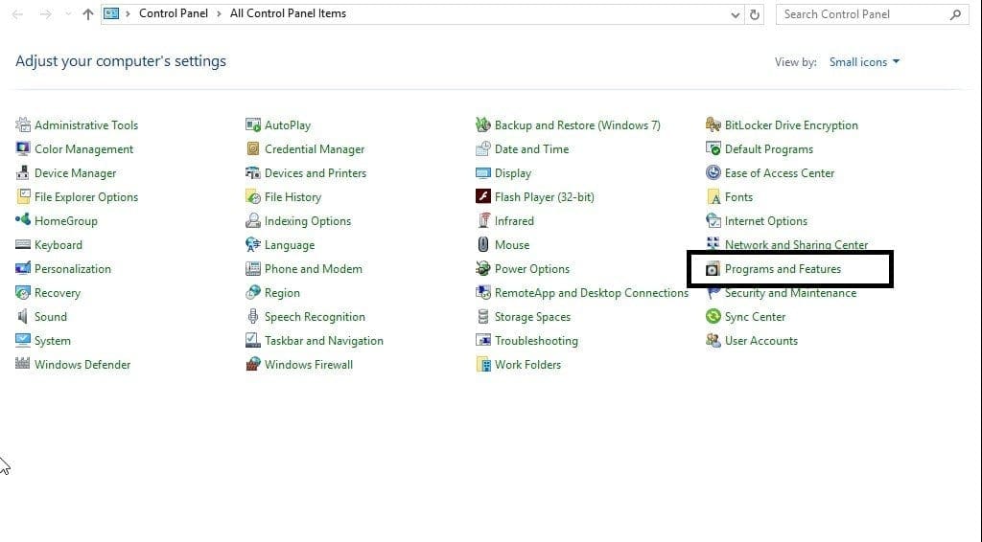Open the Administrative Tools icon
The image size is (982, 542).
pyautogui.click(x=23, y=125)
